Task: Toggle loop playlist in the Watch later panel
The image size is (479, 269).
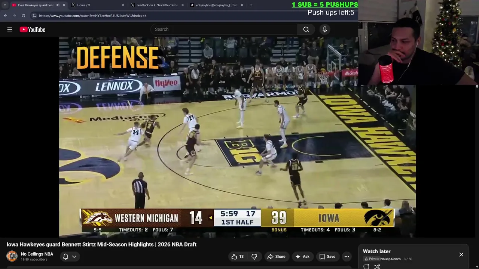Action: click(x=366, y=266)
